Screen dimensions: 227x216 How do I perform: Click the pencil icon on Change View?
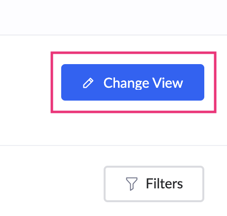pyautogui.click(x=88, y=83)
